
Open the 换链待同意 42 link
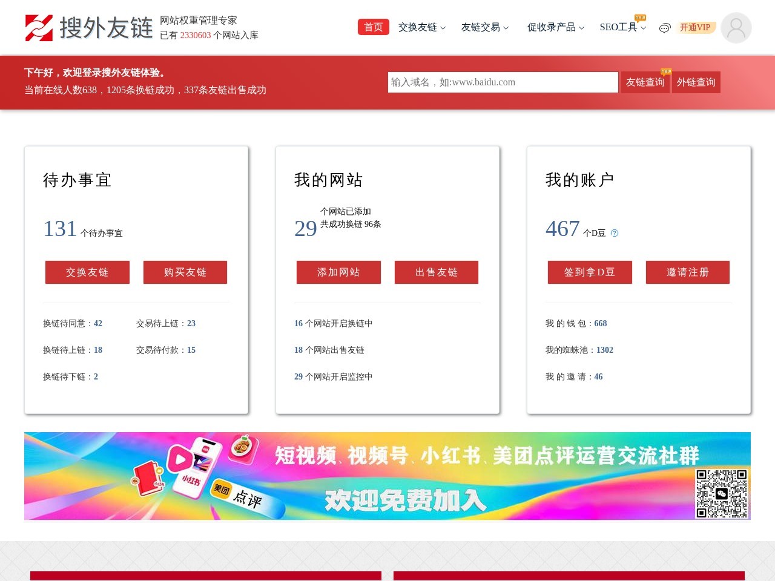click(72, 323)
